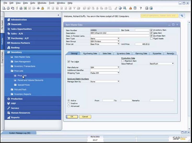Open the Manufacturer dropdown

pos(118,67)
